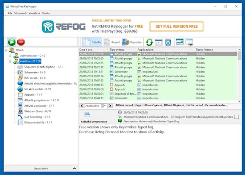Select Reti sociali category
The image size is (245, 175).
[35, 78]
